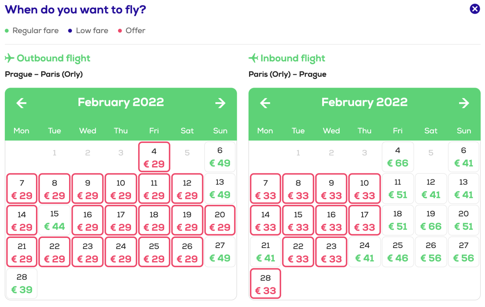Select outbound February 20 offer fare

(x=220, y=220)
